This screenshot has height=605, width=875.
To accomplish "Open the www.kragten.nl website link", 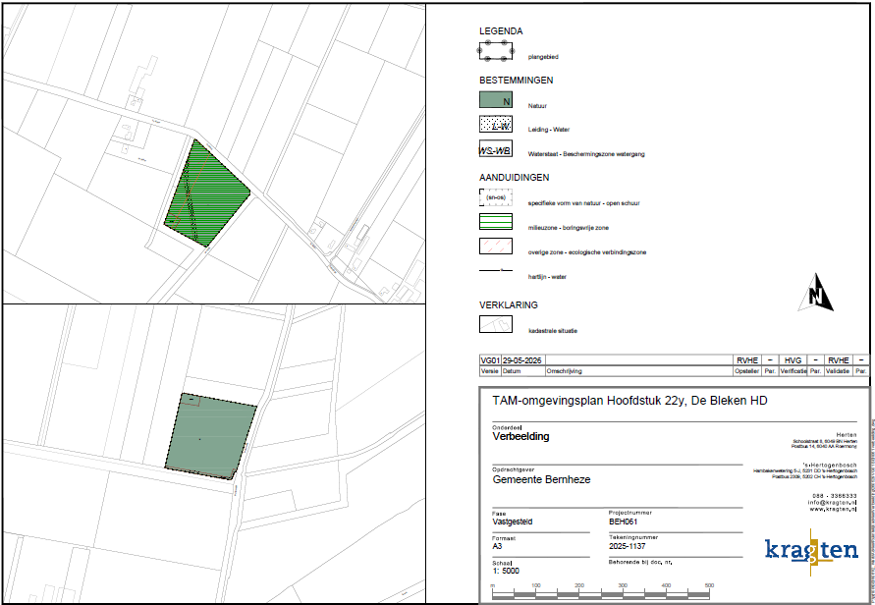I will [x=833, y=509].
